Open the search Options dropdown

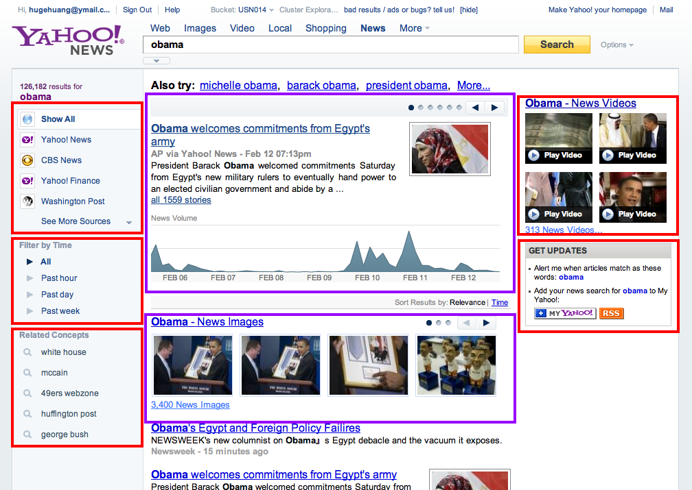(616, 45)
